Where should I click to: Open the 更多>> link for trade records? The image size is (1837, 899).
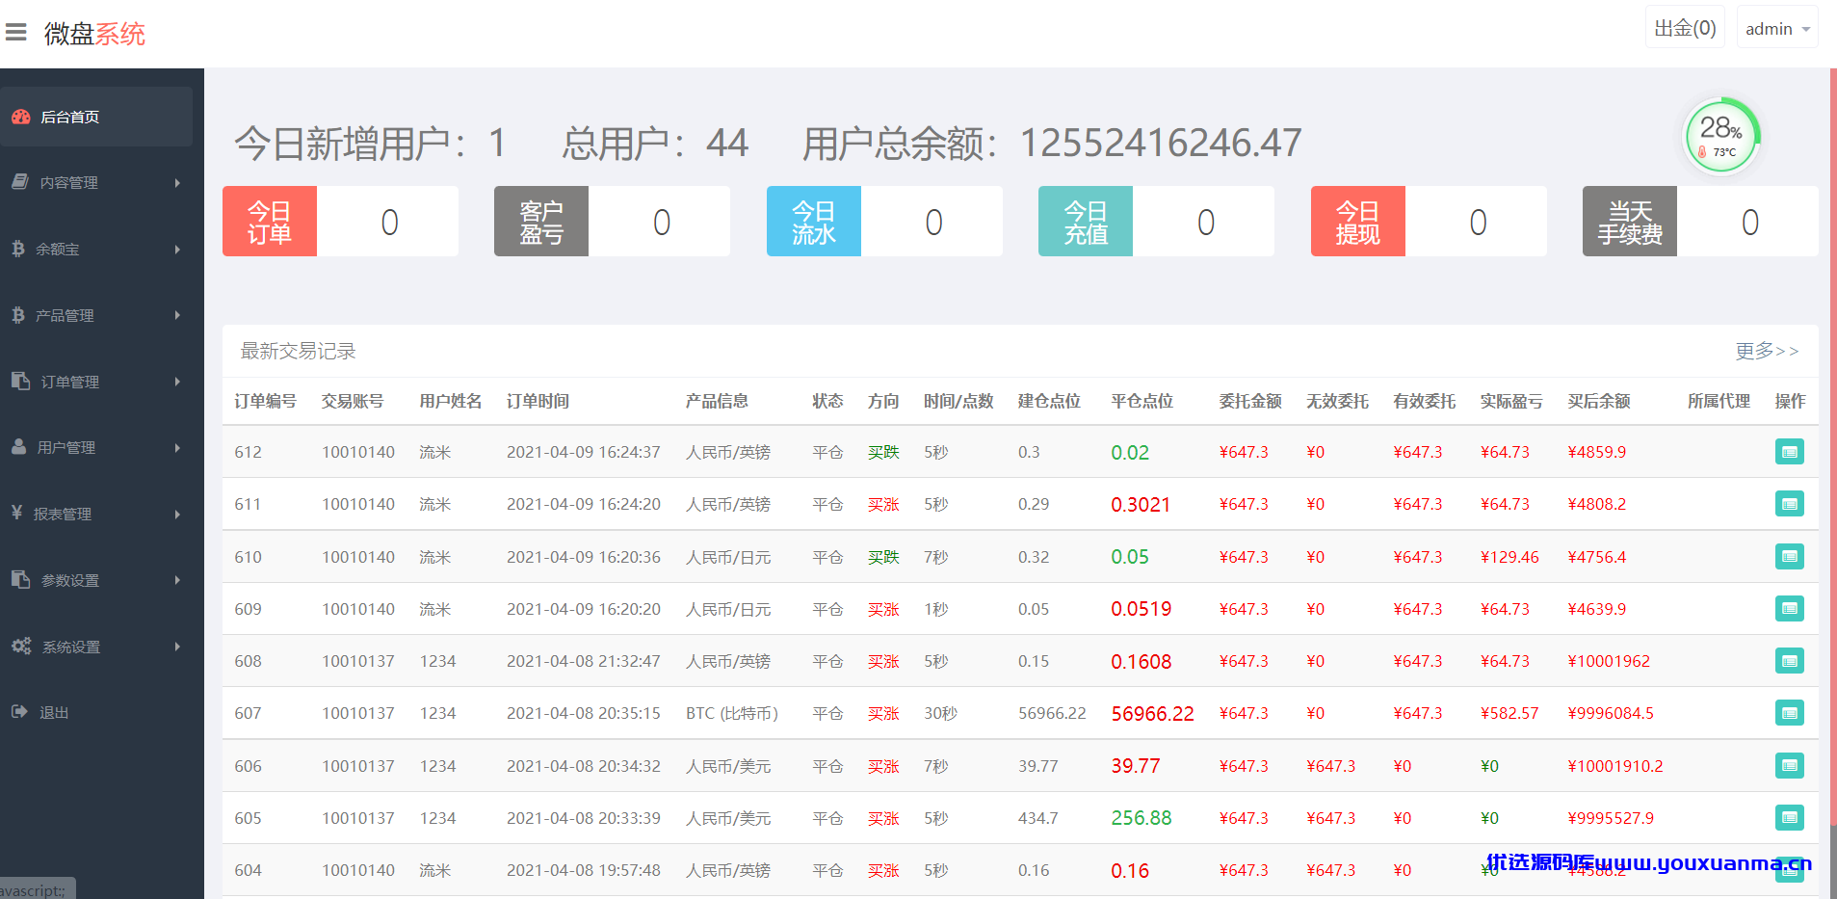pyautogui.click(x=1767, y=351)
